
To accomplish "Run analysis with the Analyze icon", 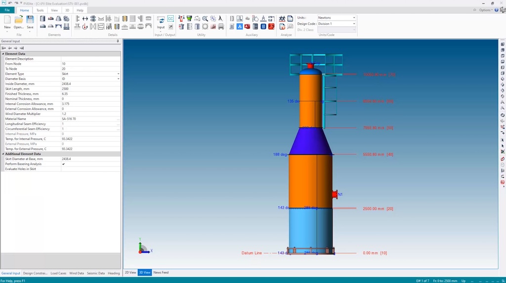I will tap(282, 18).
